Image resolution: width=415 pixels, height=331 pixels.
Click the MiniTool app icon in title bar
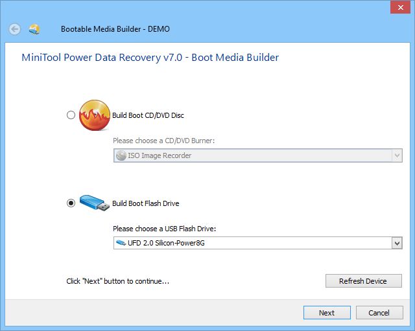[34, 29]
